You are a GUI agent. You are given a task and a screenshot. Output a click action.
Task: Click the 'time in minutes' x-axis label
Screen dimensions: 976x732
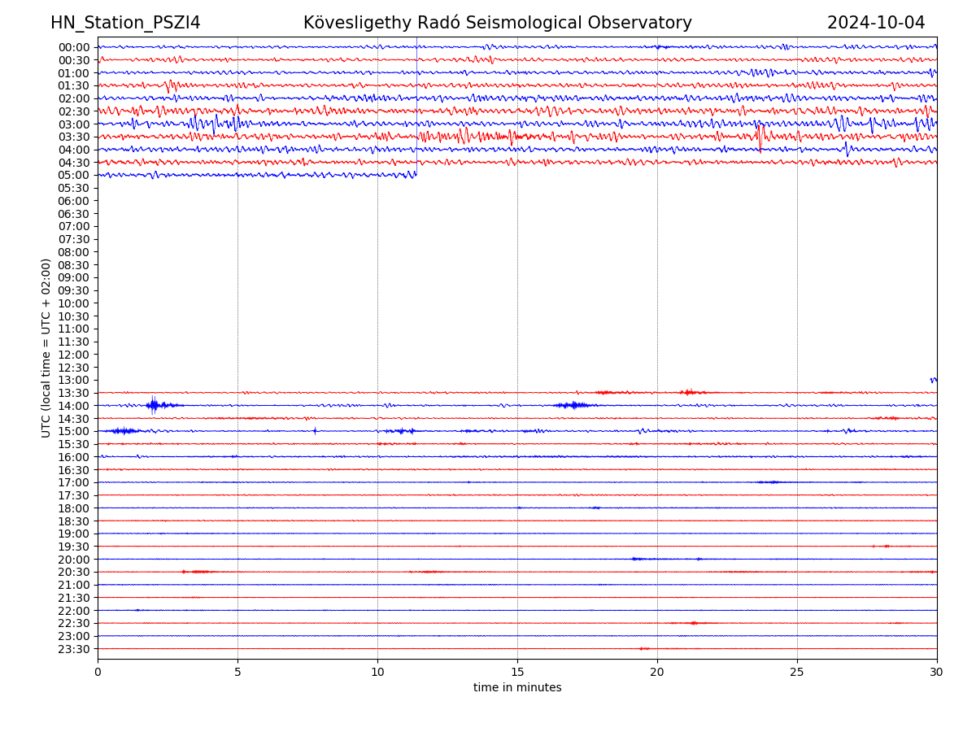[517, 688]
